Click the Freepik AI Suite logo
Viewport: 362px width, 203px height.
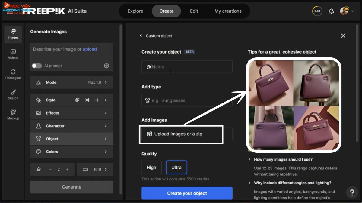pos(55,11)
